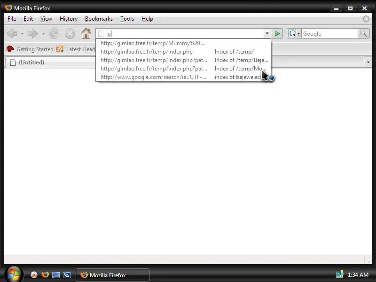Click the page icon in address bar
The width and height of the screenshot is (376, 282).
click(101, 34)
